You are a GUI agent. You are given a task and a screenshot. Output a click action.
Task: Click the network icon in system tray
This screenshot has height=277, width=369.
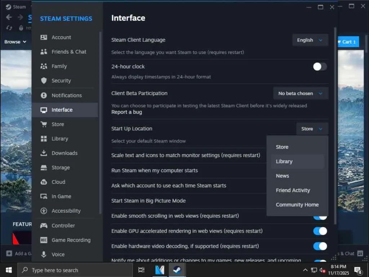coord(314,270)
